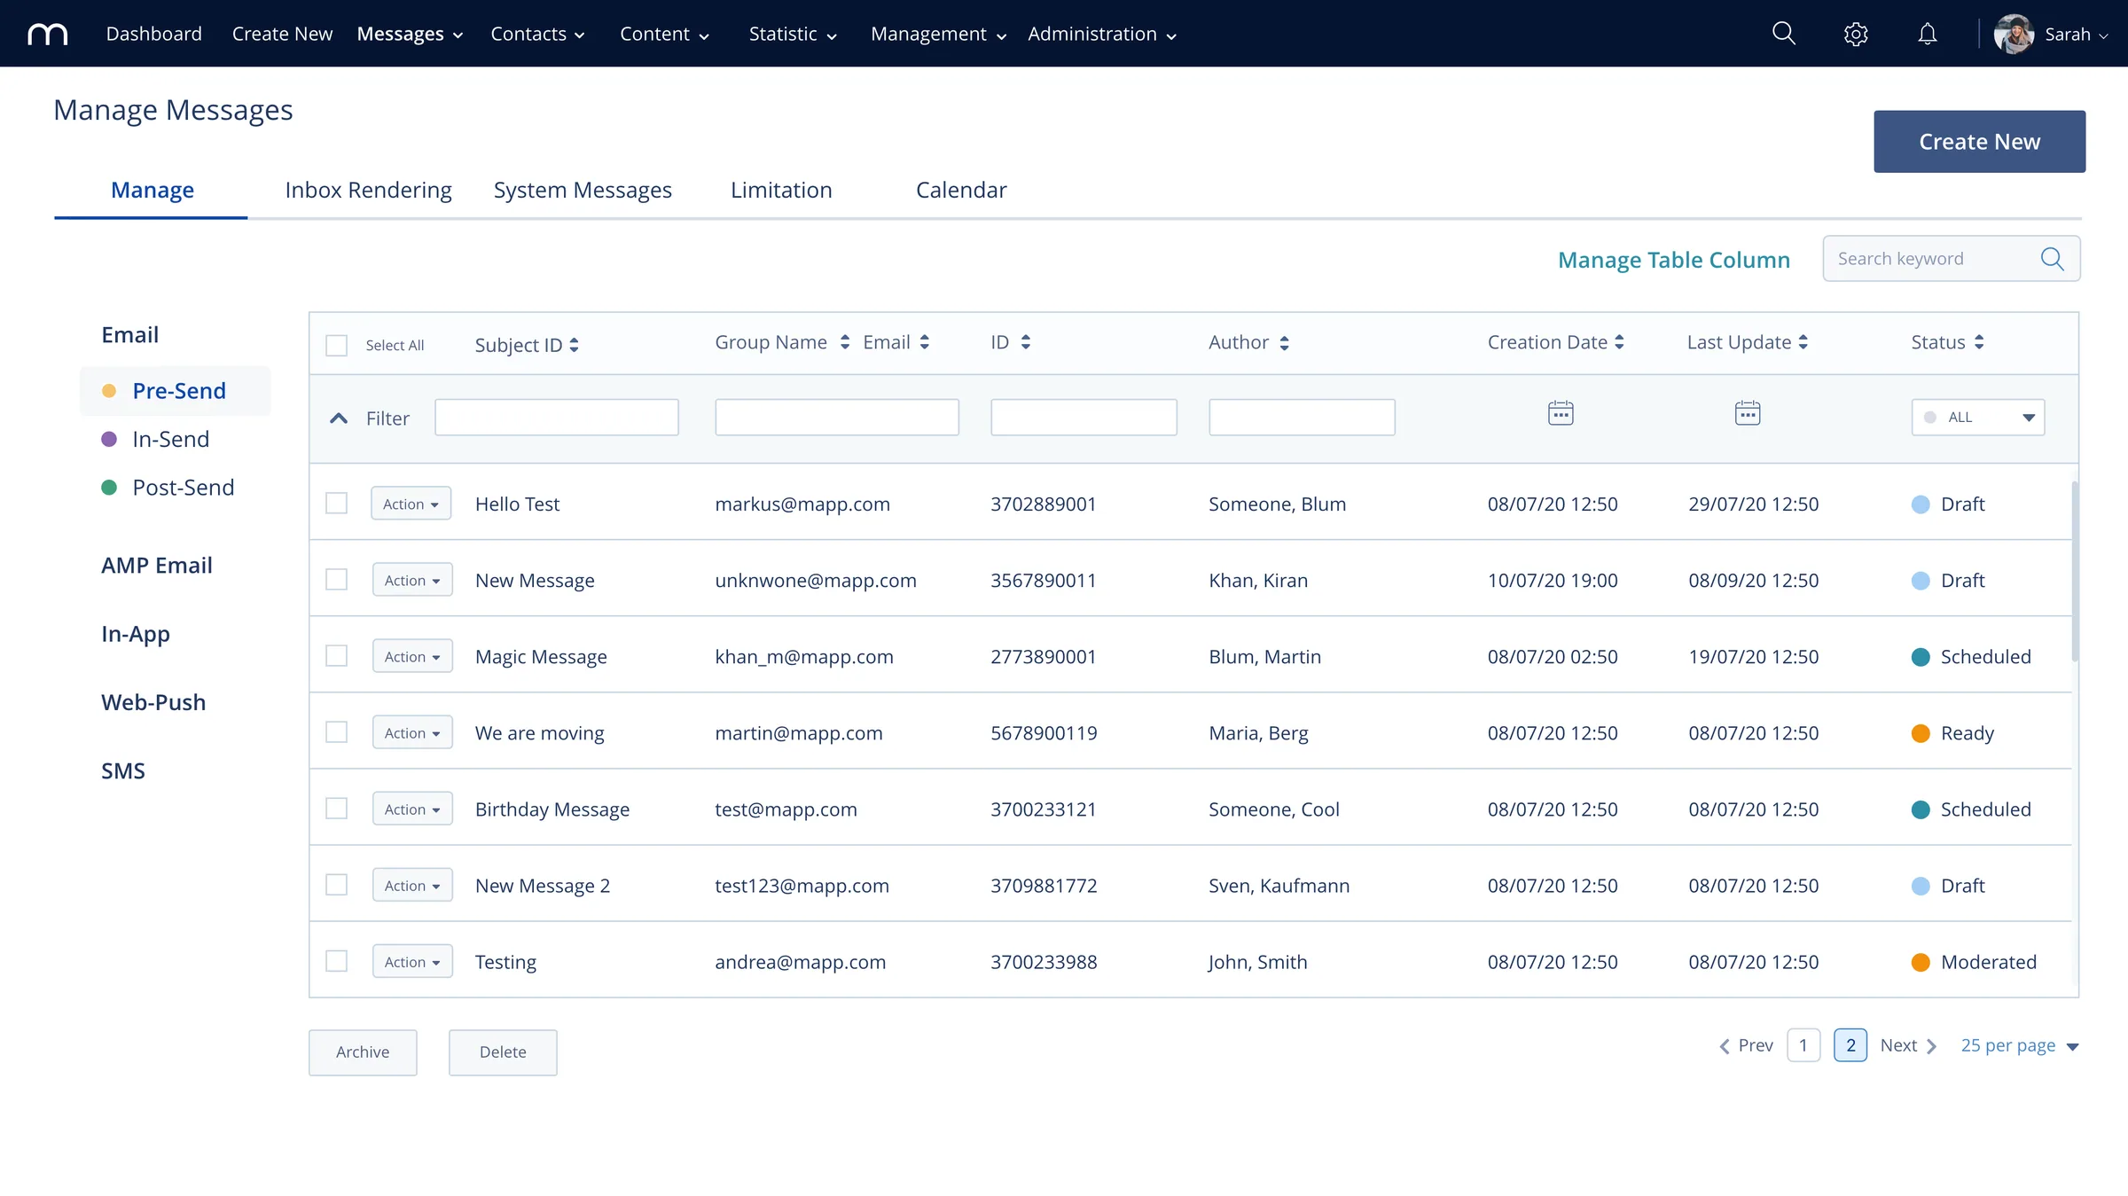Screen dimensions: 2128x1196
Task: Switch to the Calendar tab
Action: [961, 190]
